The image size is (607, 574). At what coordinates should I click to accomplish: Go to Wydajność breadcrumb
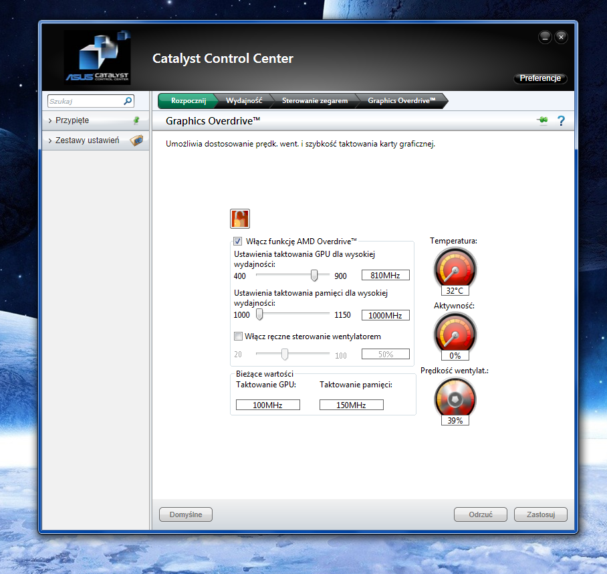click(244, 101)
